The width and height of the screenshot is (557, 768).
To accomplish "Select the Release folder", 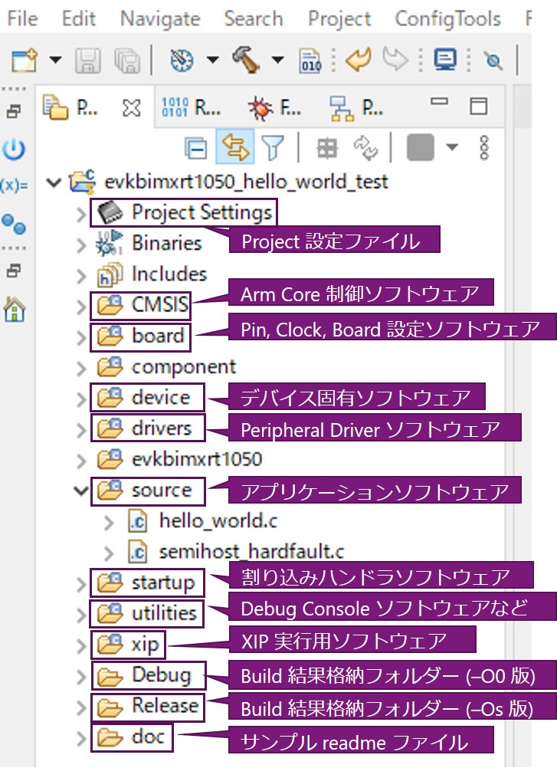I will point(147,706).
